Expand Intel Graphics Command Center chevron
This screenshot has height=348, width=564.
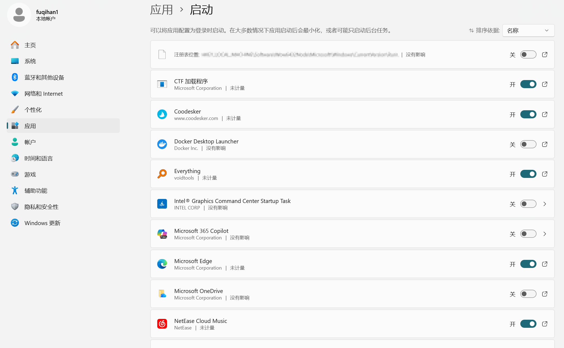[545, 204]
